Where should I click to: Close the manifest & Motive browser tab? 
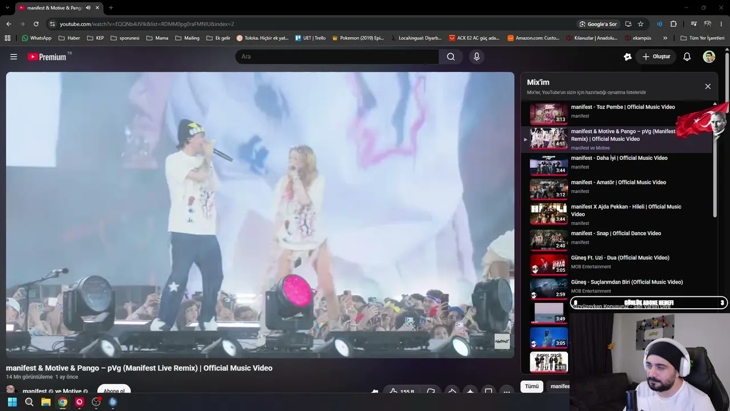(98, 8)
